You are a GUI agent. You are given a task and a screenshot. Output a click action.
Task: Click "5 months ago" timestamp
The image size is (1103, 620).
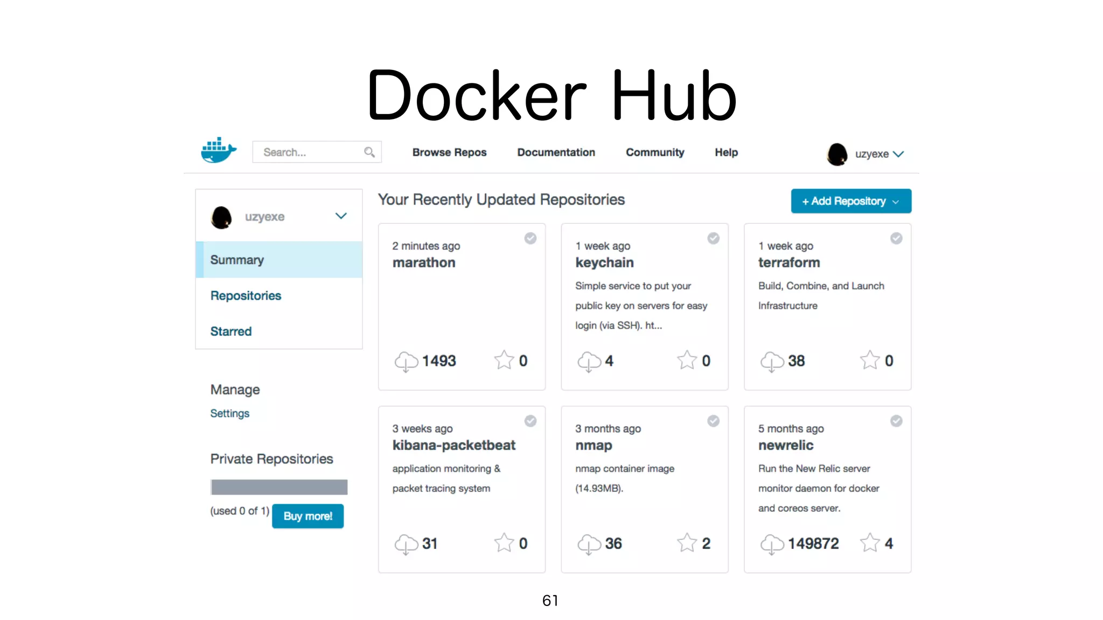[x=791, y=429]
